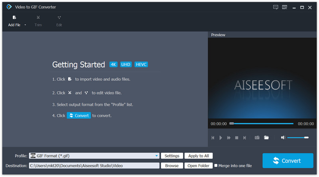Viewport: 319px width, 177px height.
Task: Click the Destination path field
Action: pyautogui.click(x=94, y=165)
